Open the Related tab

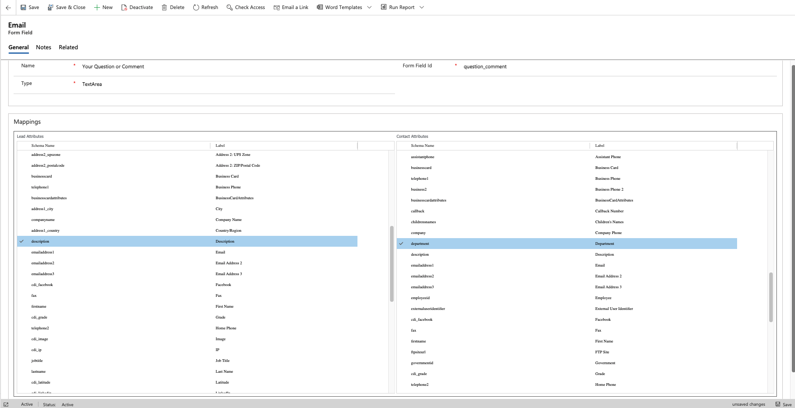coord(68,47)
